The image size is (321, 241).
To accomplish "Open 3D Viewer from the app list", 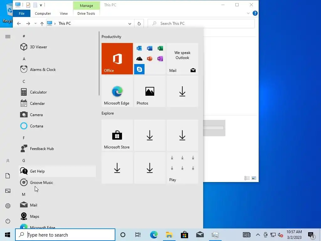I will pyautogui.click(x=57, y=47).
